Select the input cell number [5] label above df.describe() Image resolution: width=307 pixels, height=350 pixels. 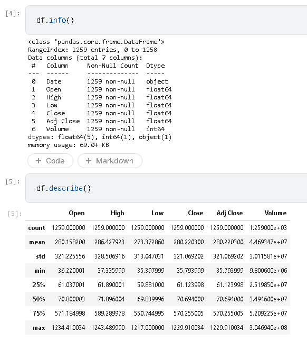tap(13, 181)
